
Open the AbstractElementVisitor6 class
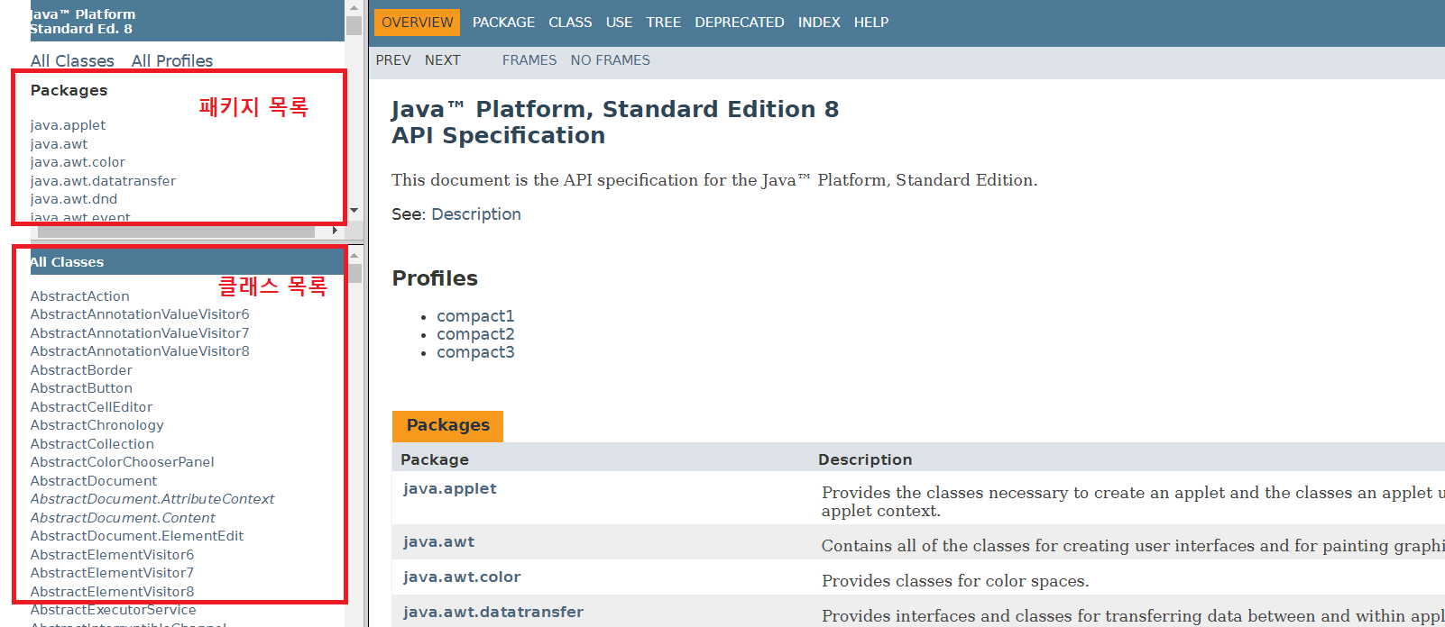pos(112,555)
